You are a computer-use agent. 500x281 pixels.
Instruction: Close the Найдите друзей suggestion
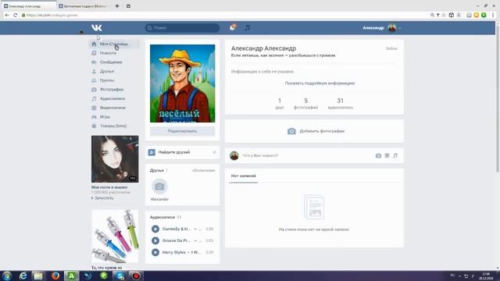coord(214,152)
